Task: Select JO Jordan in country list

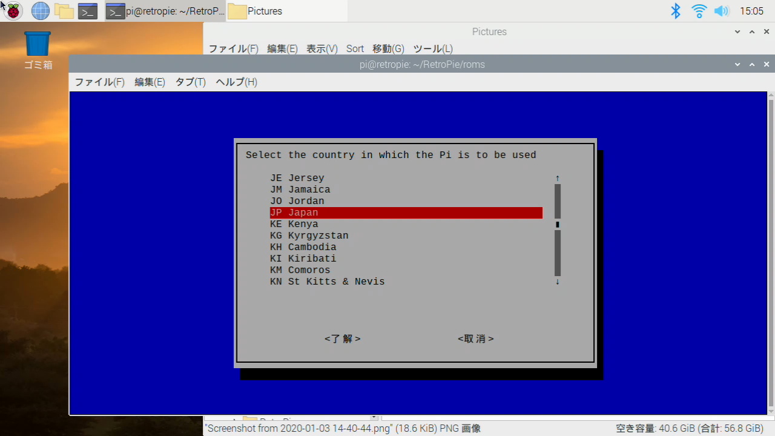Action: (406, 201)
